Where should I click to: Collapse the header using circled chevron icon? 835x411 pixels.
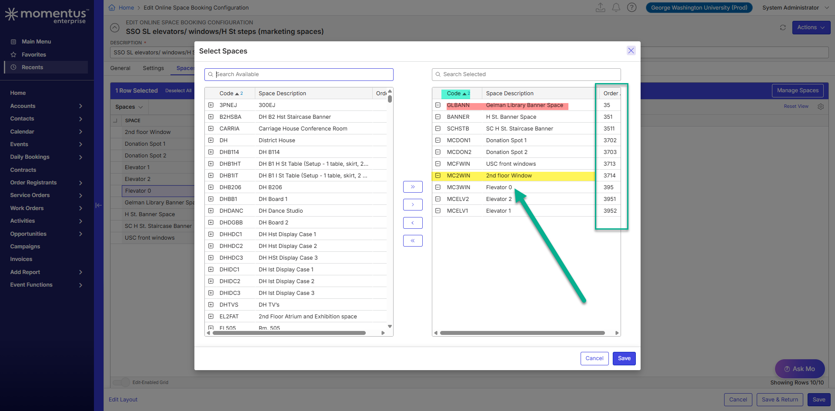coord(115,27)
